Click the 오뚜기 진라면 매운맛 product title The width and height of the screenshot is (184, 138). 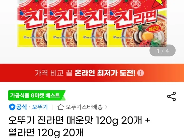[x=79, y=120]
